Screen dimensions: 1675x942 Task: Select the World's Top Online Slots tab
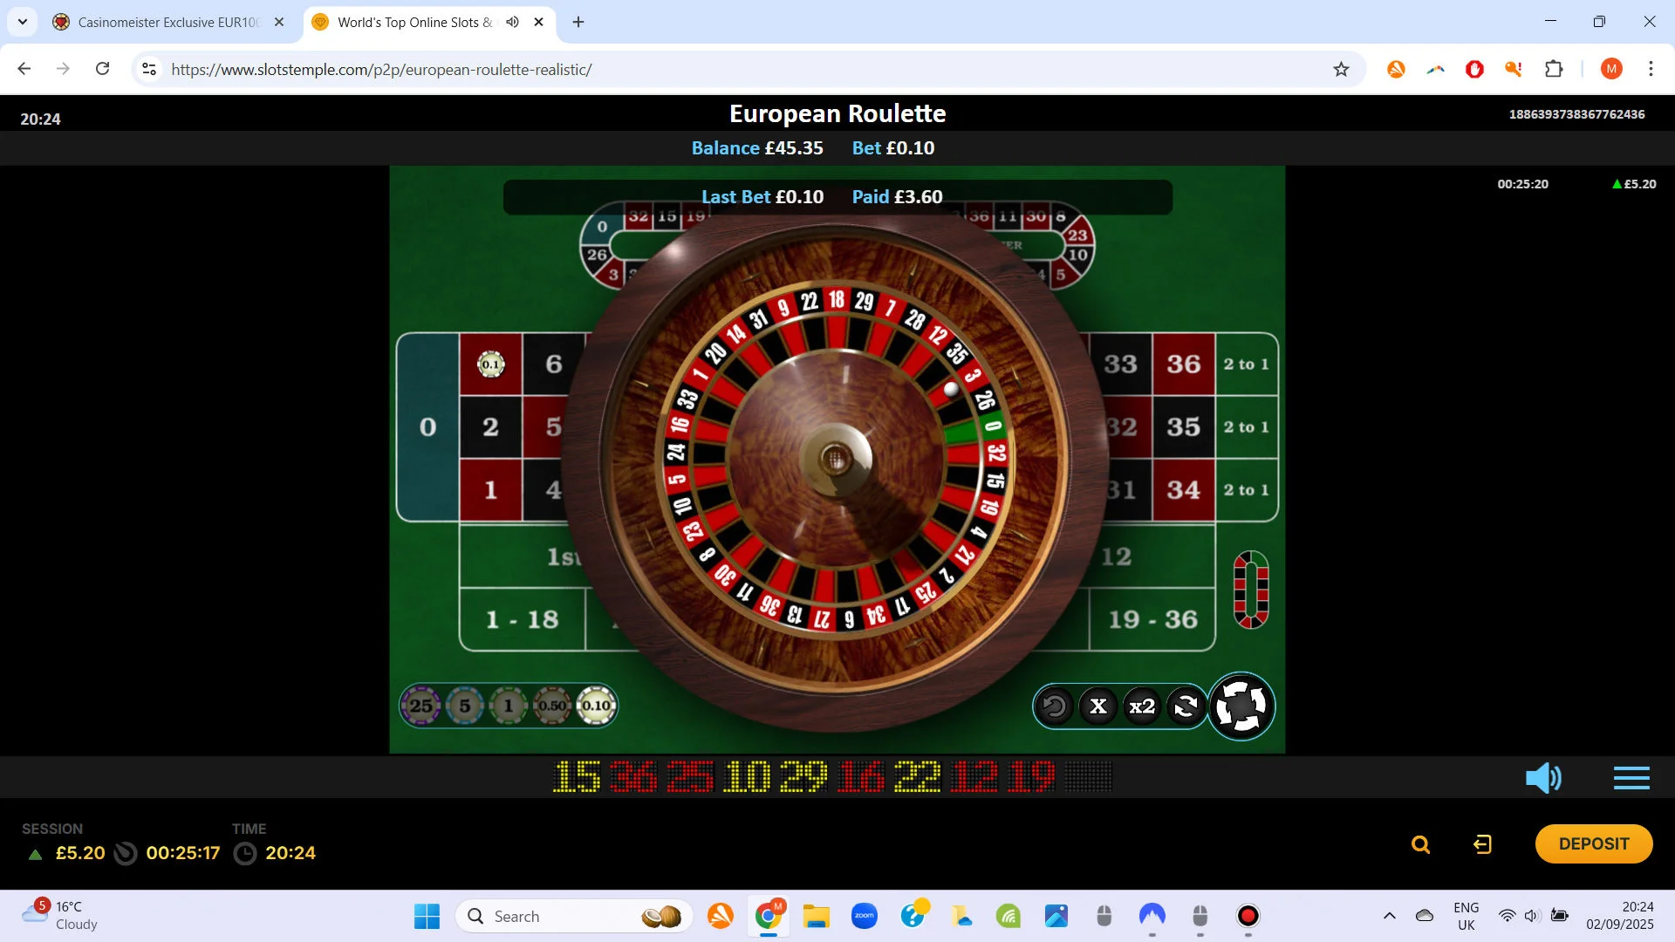[414, 22]
